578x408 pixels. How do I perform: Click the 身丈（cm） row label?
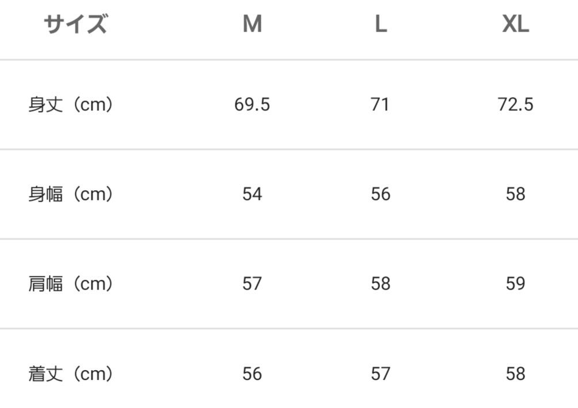[x=70, y=105]
